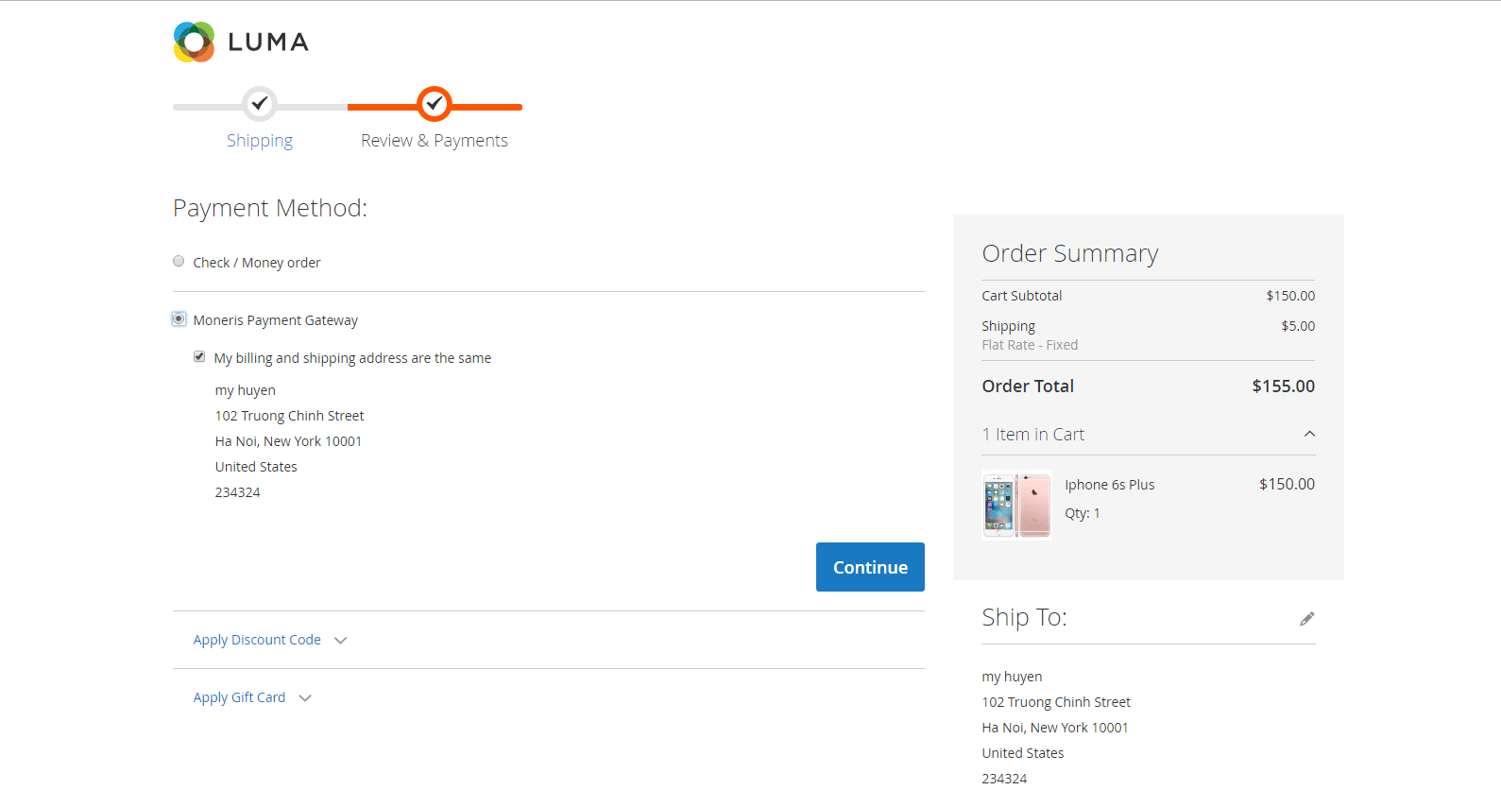Viewport: 1501px width, 790px height.
Task: Expand the Apply Discount Code section
Action: click(341, 641)
